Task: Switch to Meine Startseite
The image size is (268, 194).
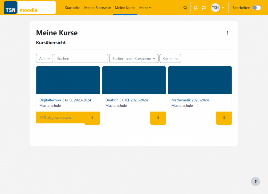Action: point(98,8)
